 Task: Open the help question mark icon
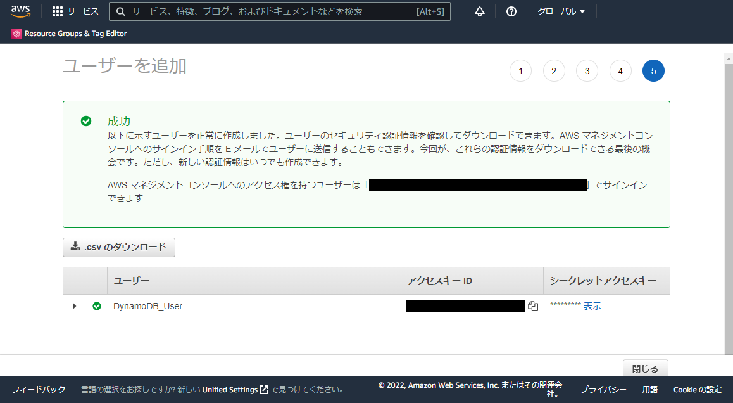[511, 11]
